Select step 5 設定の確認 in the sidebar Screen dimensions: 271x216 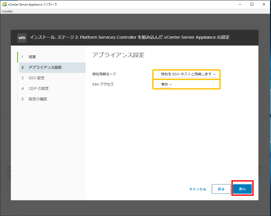[x=52, y=99]
